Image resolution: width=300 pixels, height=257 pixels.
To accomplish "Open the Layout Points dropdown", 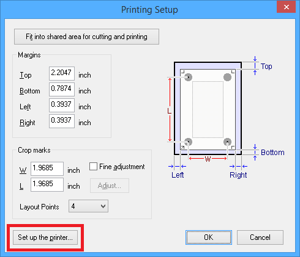I will tap(88, 206).
